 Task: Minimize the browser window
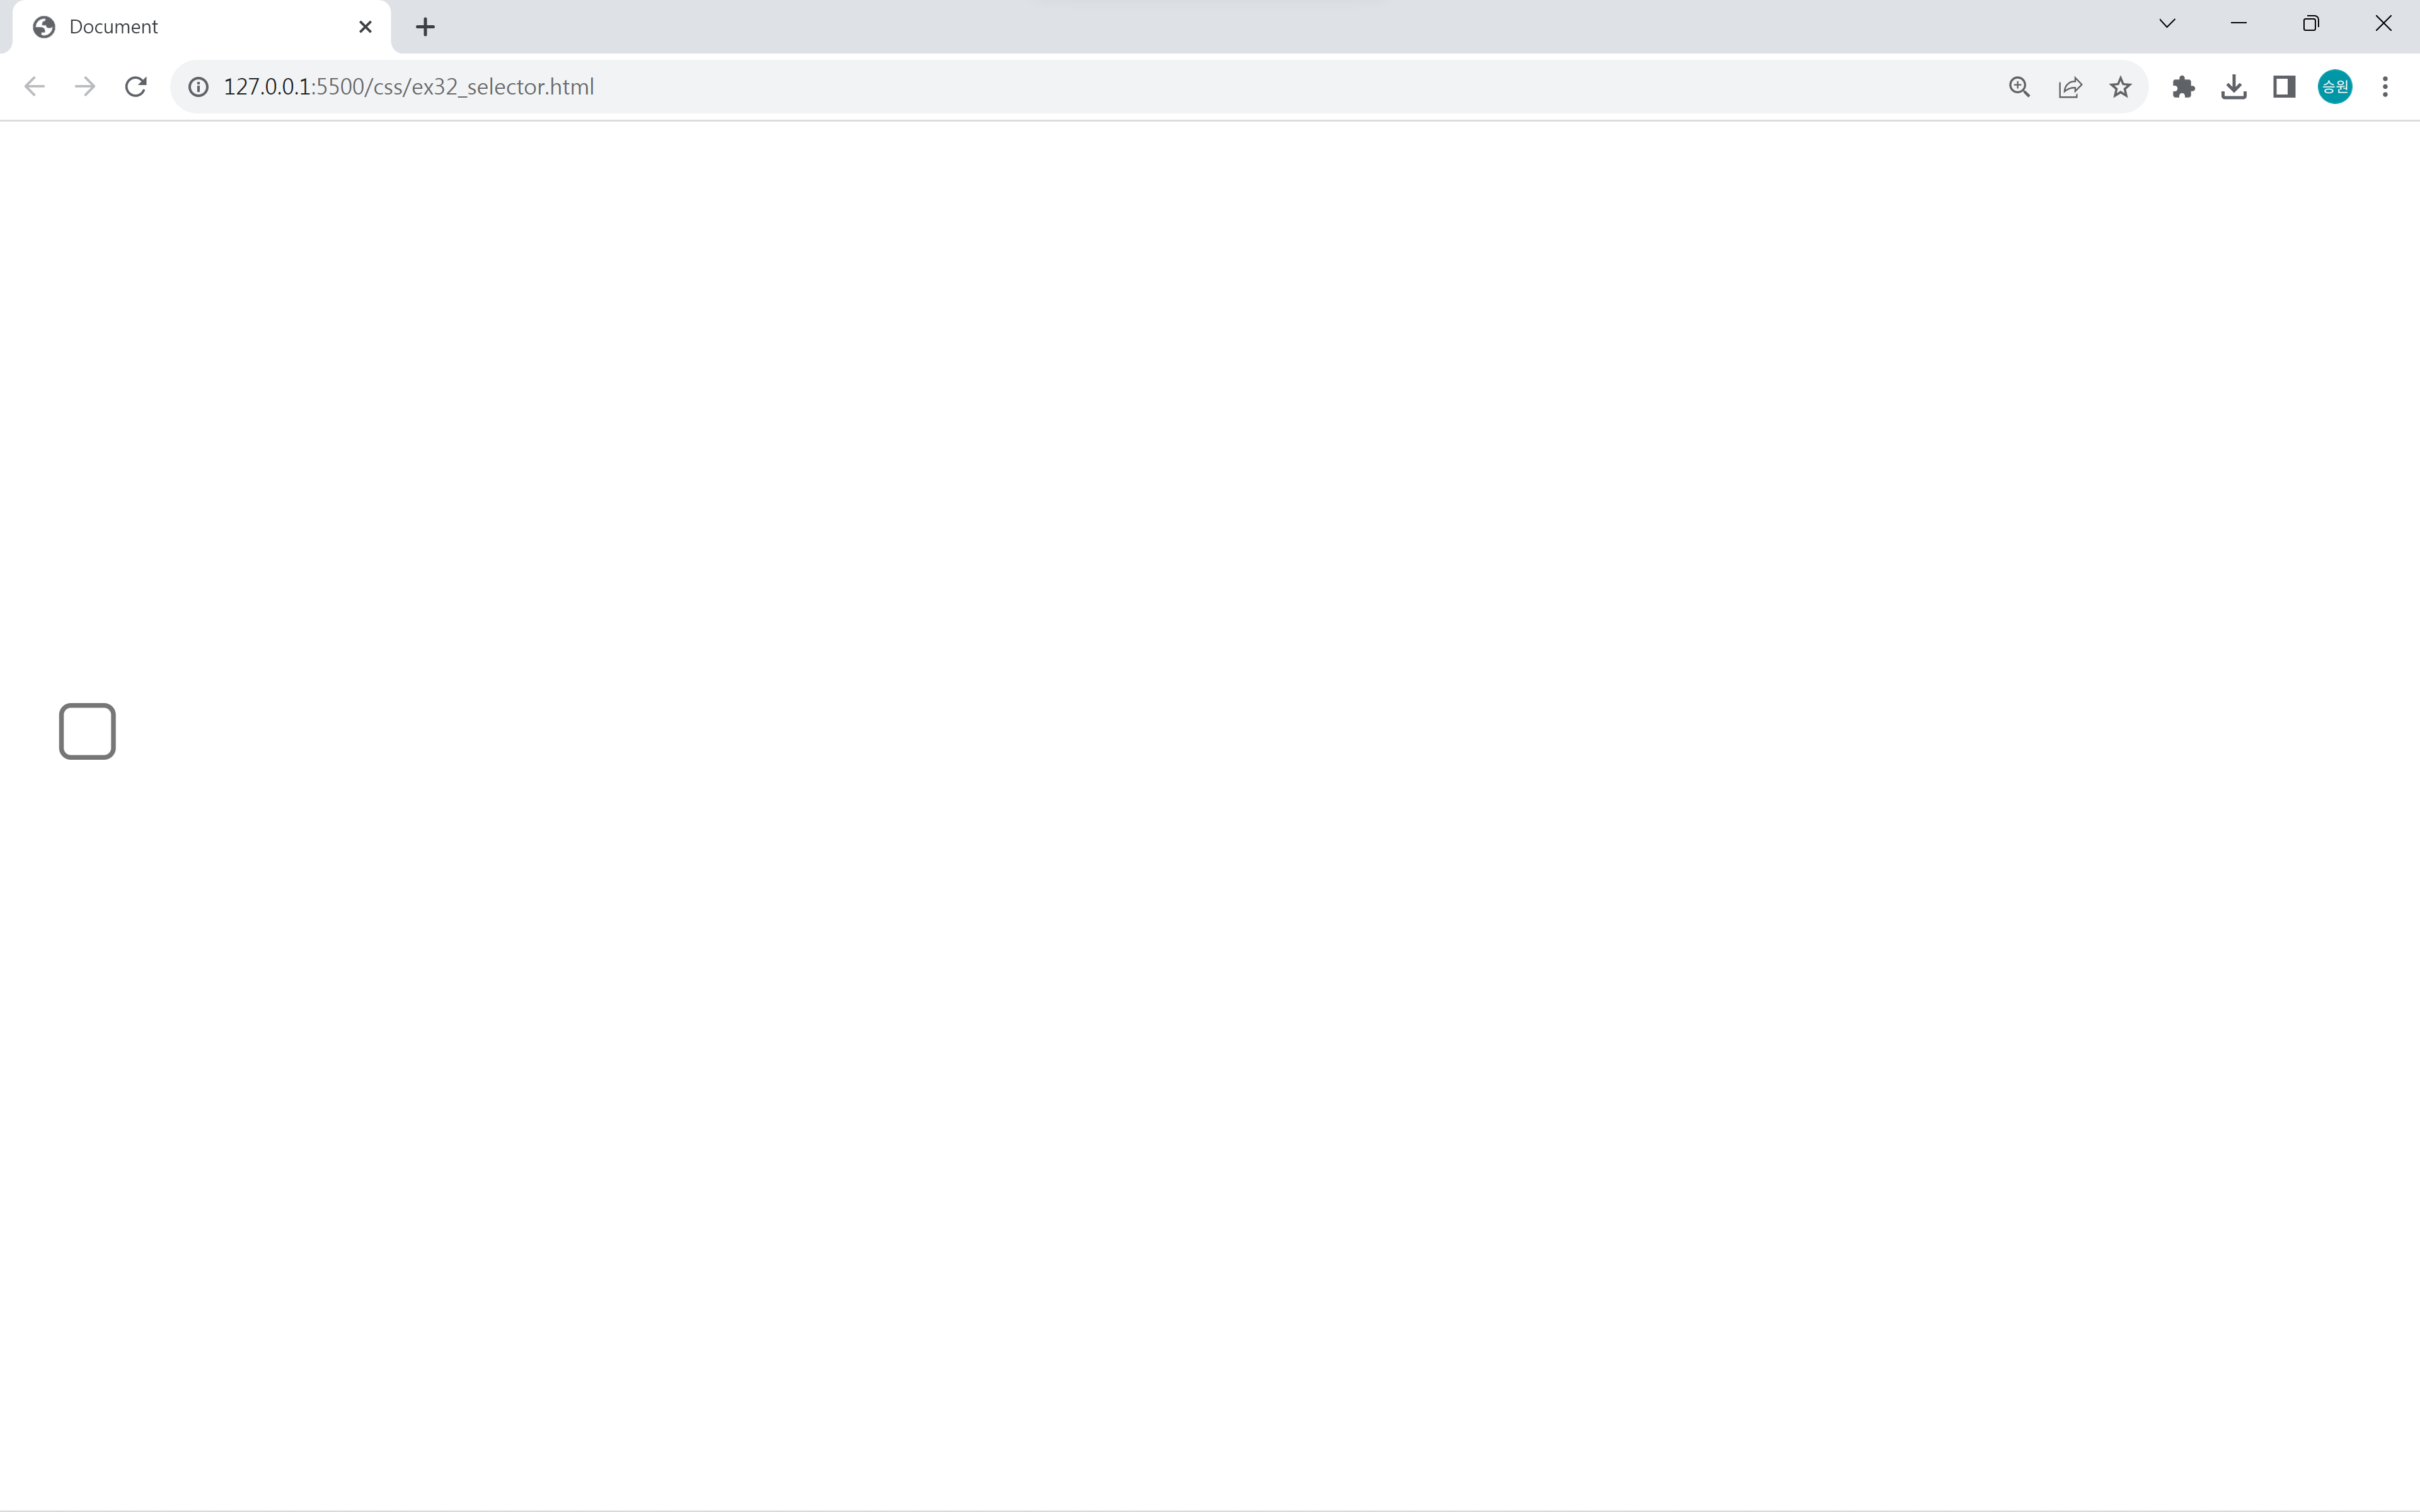point(2239,23)
